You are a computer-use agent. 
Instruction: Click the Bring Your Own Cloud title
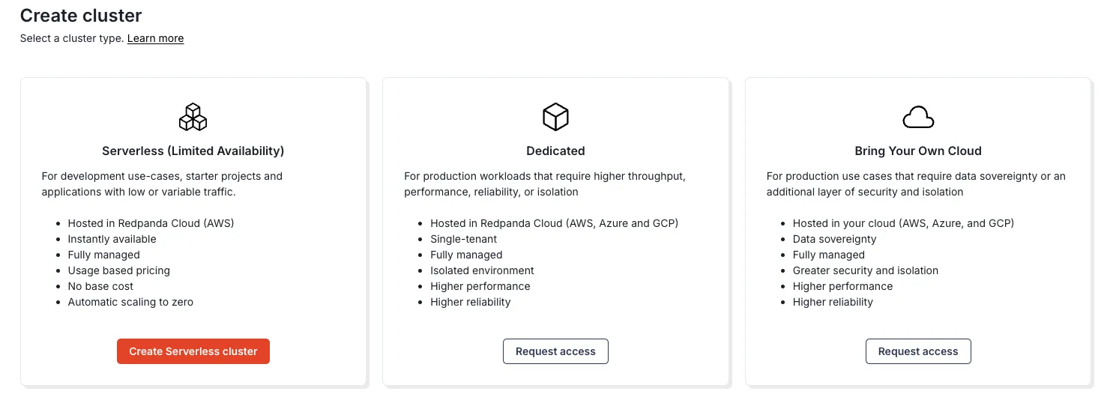pyautogui.click(x=918, y=151)
